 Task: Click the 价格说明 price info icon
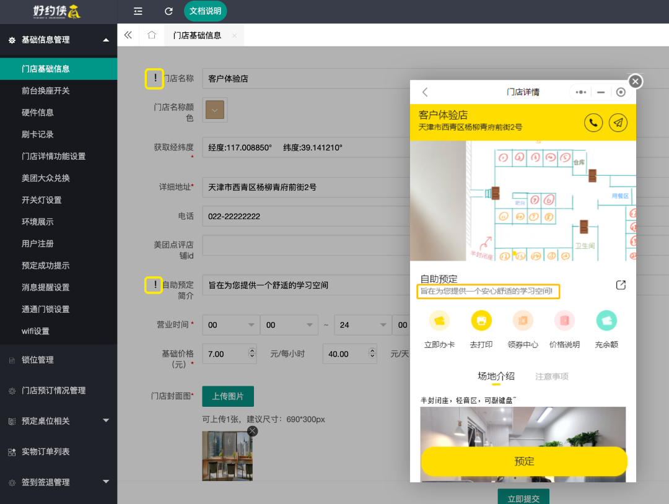pos(564,320)
